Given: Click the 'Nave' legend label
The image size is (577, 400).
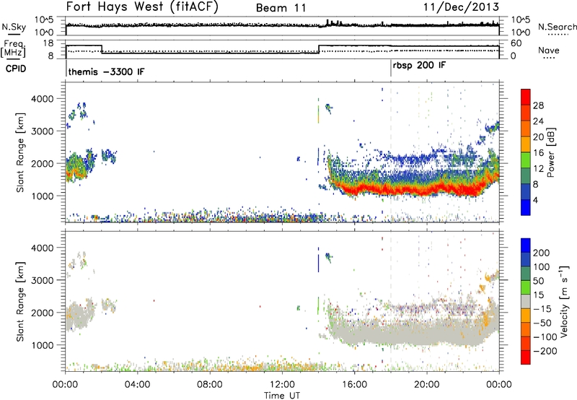Looking at the screenshot, I should 549,50.
